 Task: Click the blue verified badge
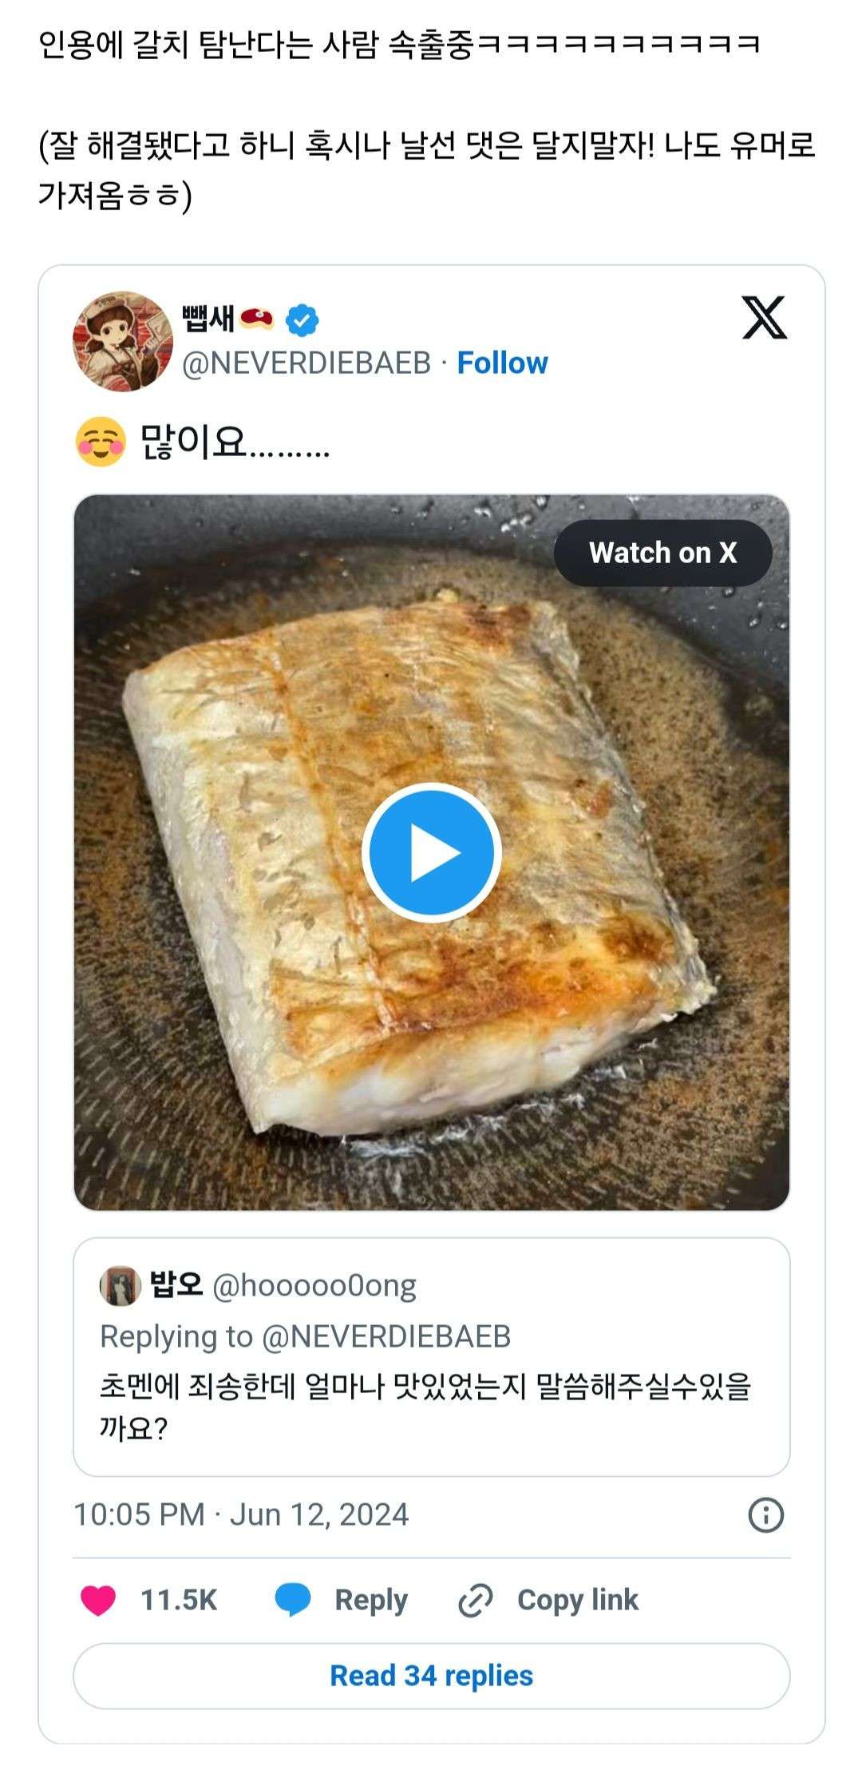(x=302, y=320)
